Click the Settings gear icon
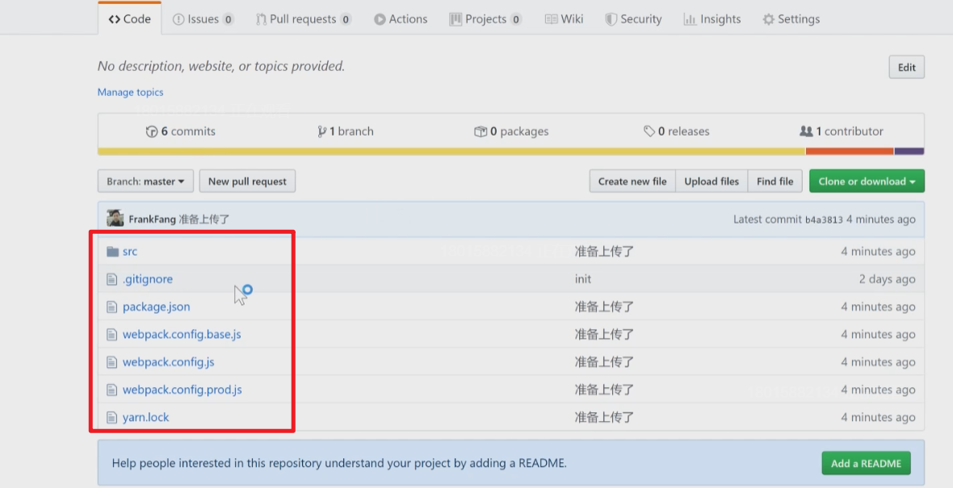 [768, 19]
